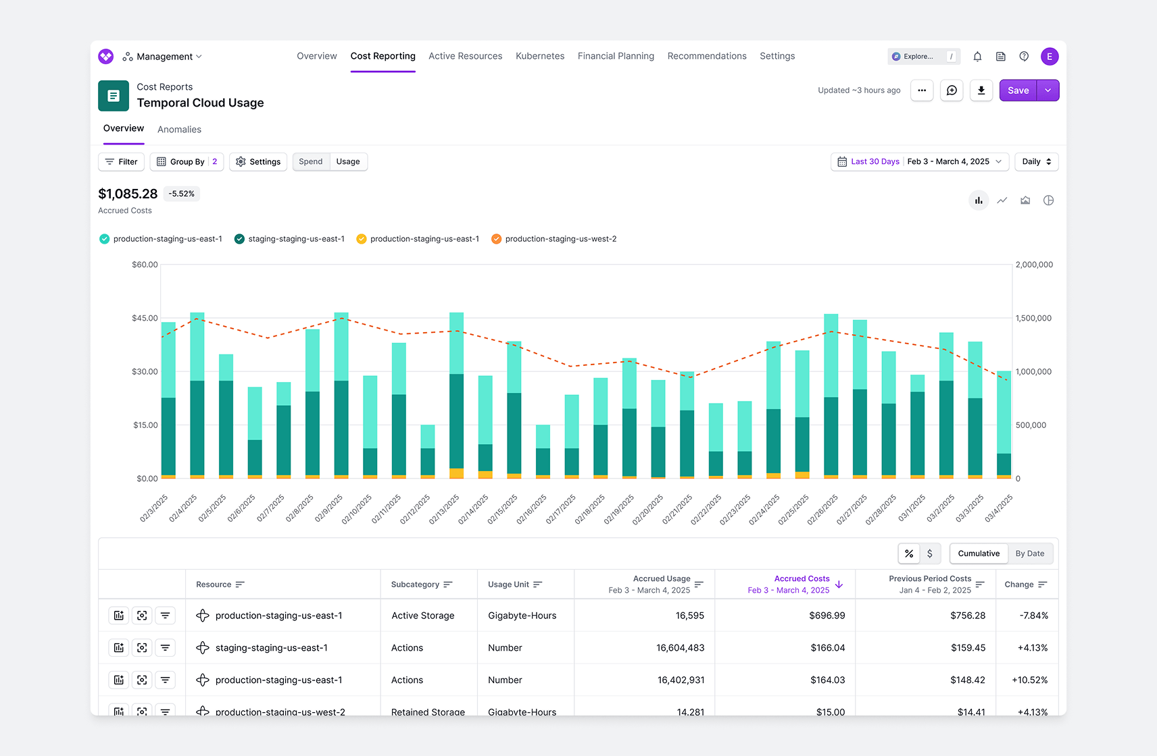Open the Daily granularity dropdown
The height and width of the screenshot is (756, 1157).
[1036, 162]
